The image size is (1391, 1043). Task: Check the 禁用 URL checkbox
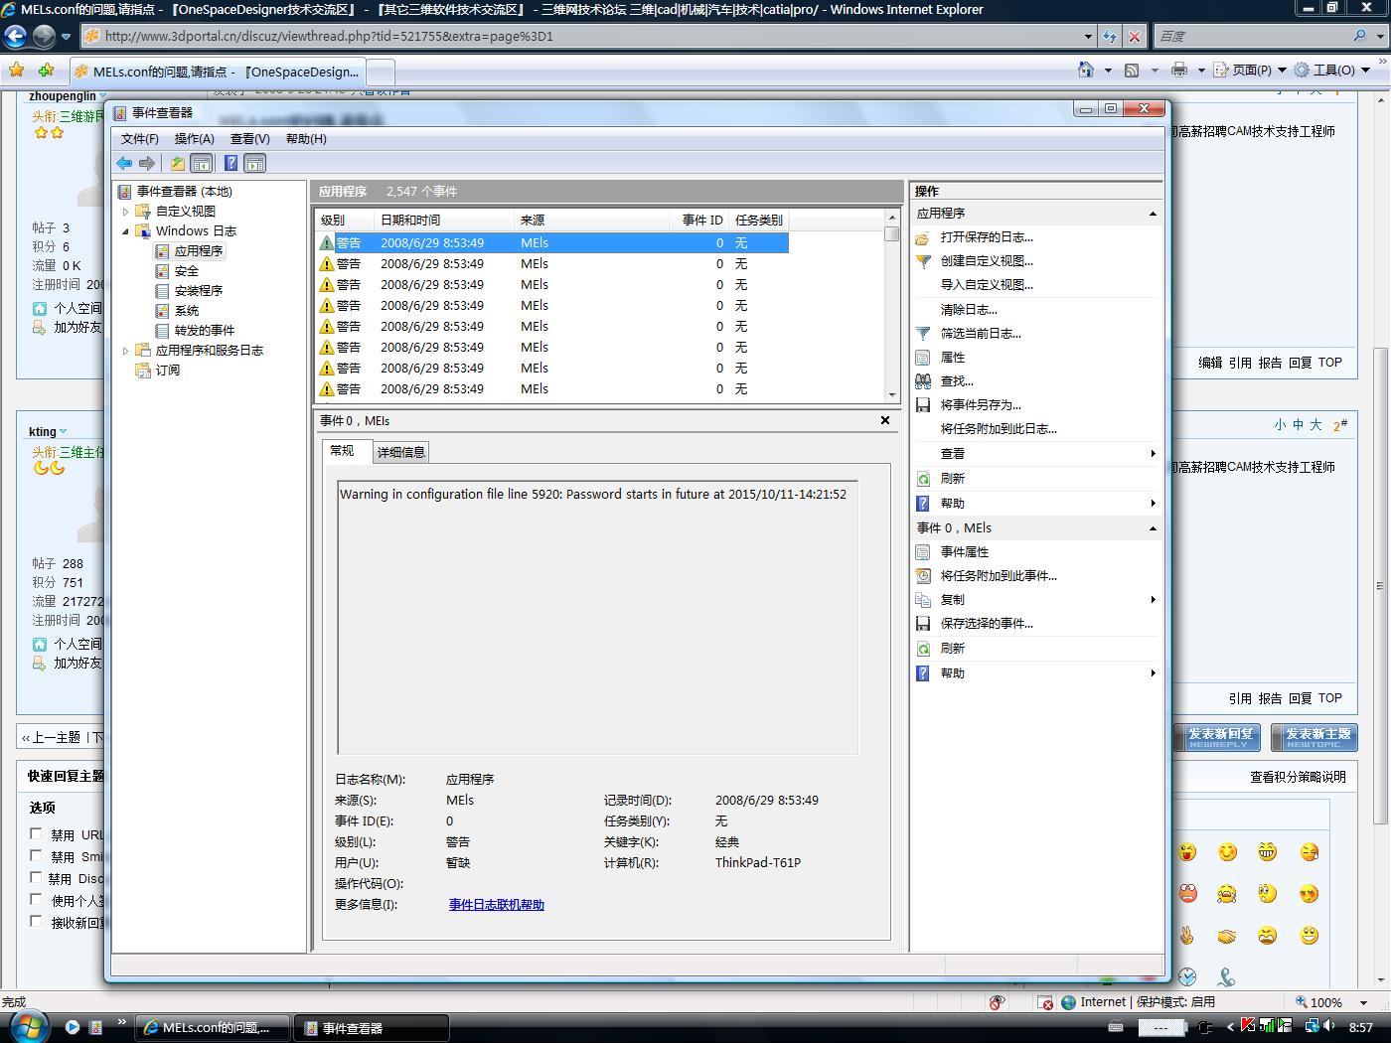tap(36, 834)
